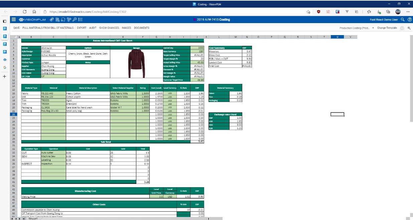413x220 pixels.
Task: Click Change Template
Action: [387, 28]
